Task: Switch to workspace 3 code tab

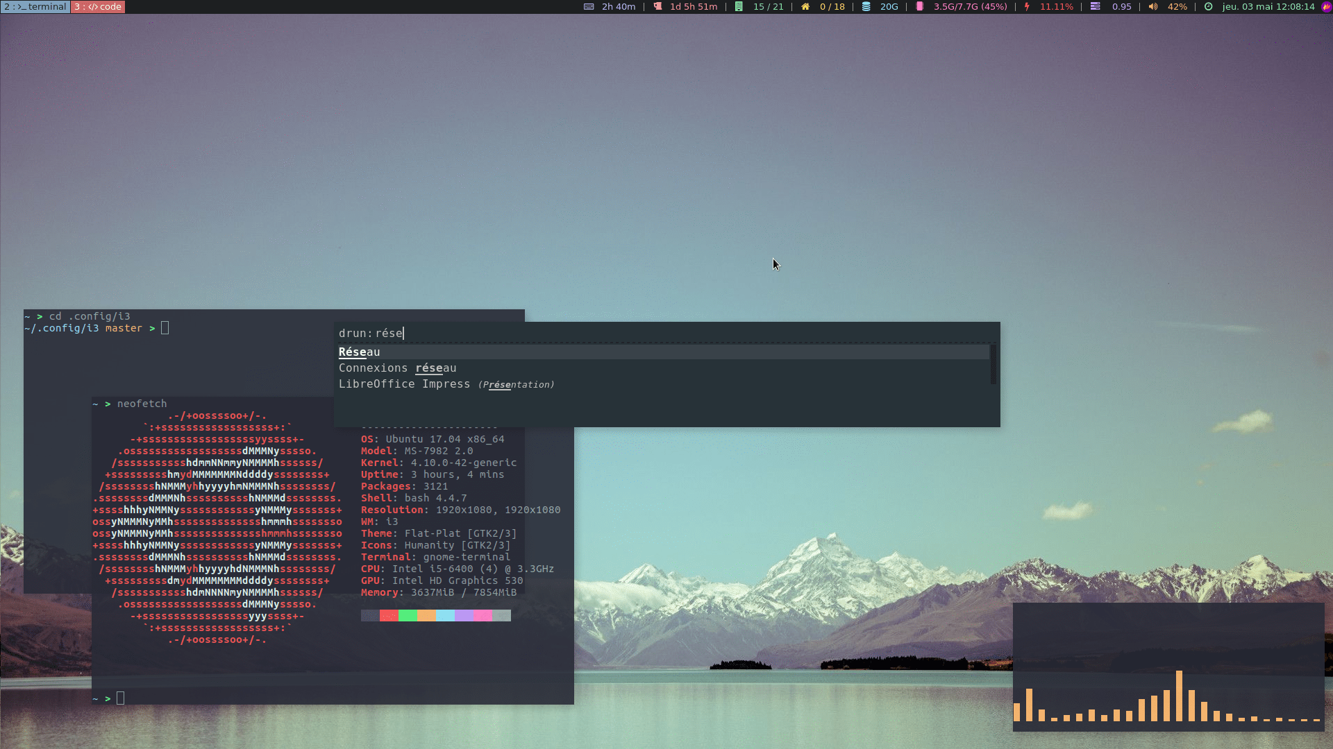Action: click(98, 6)
